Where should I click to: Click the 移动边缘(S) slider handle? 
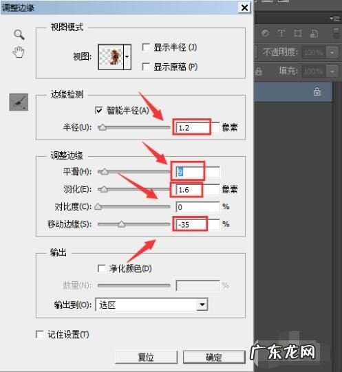coord(121,224)
